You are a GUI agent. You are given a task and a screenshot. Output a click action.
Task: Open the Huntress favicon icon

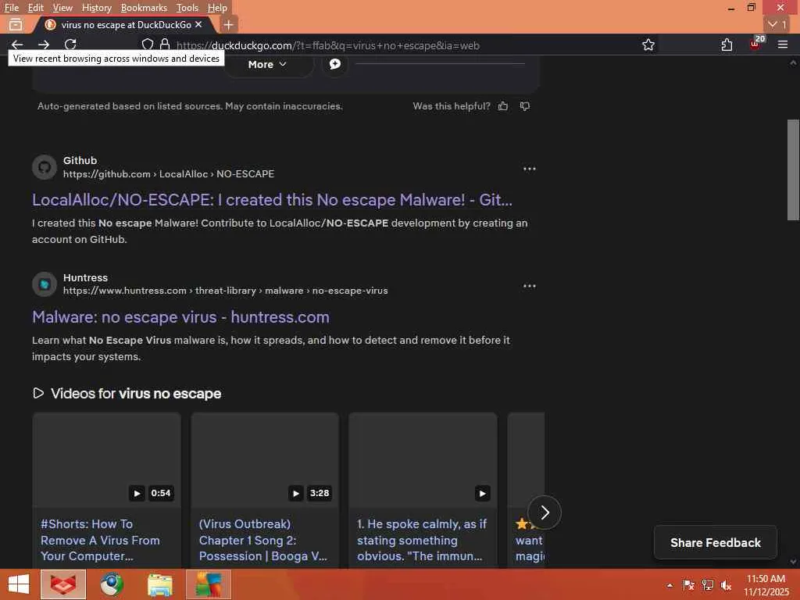point(45,284)
